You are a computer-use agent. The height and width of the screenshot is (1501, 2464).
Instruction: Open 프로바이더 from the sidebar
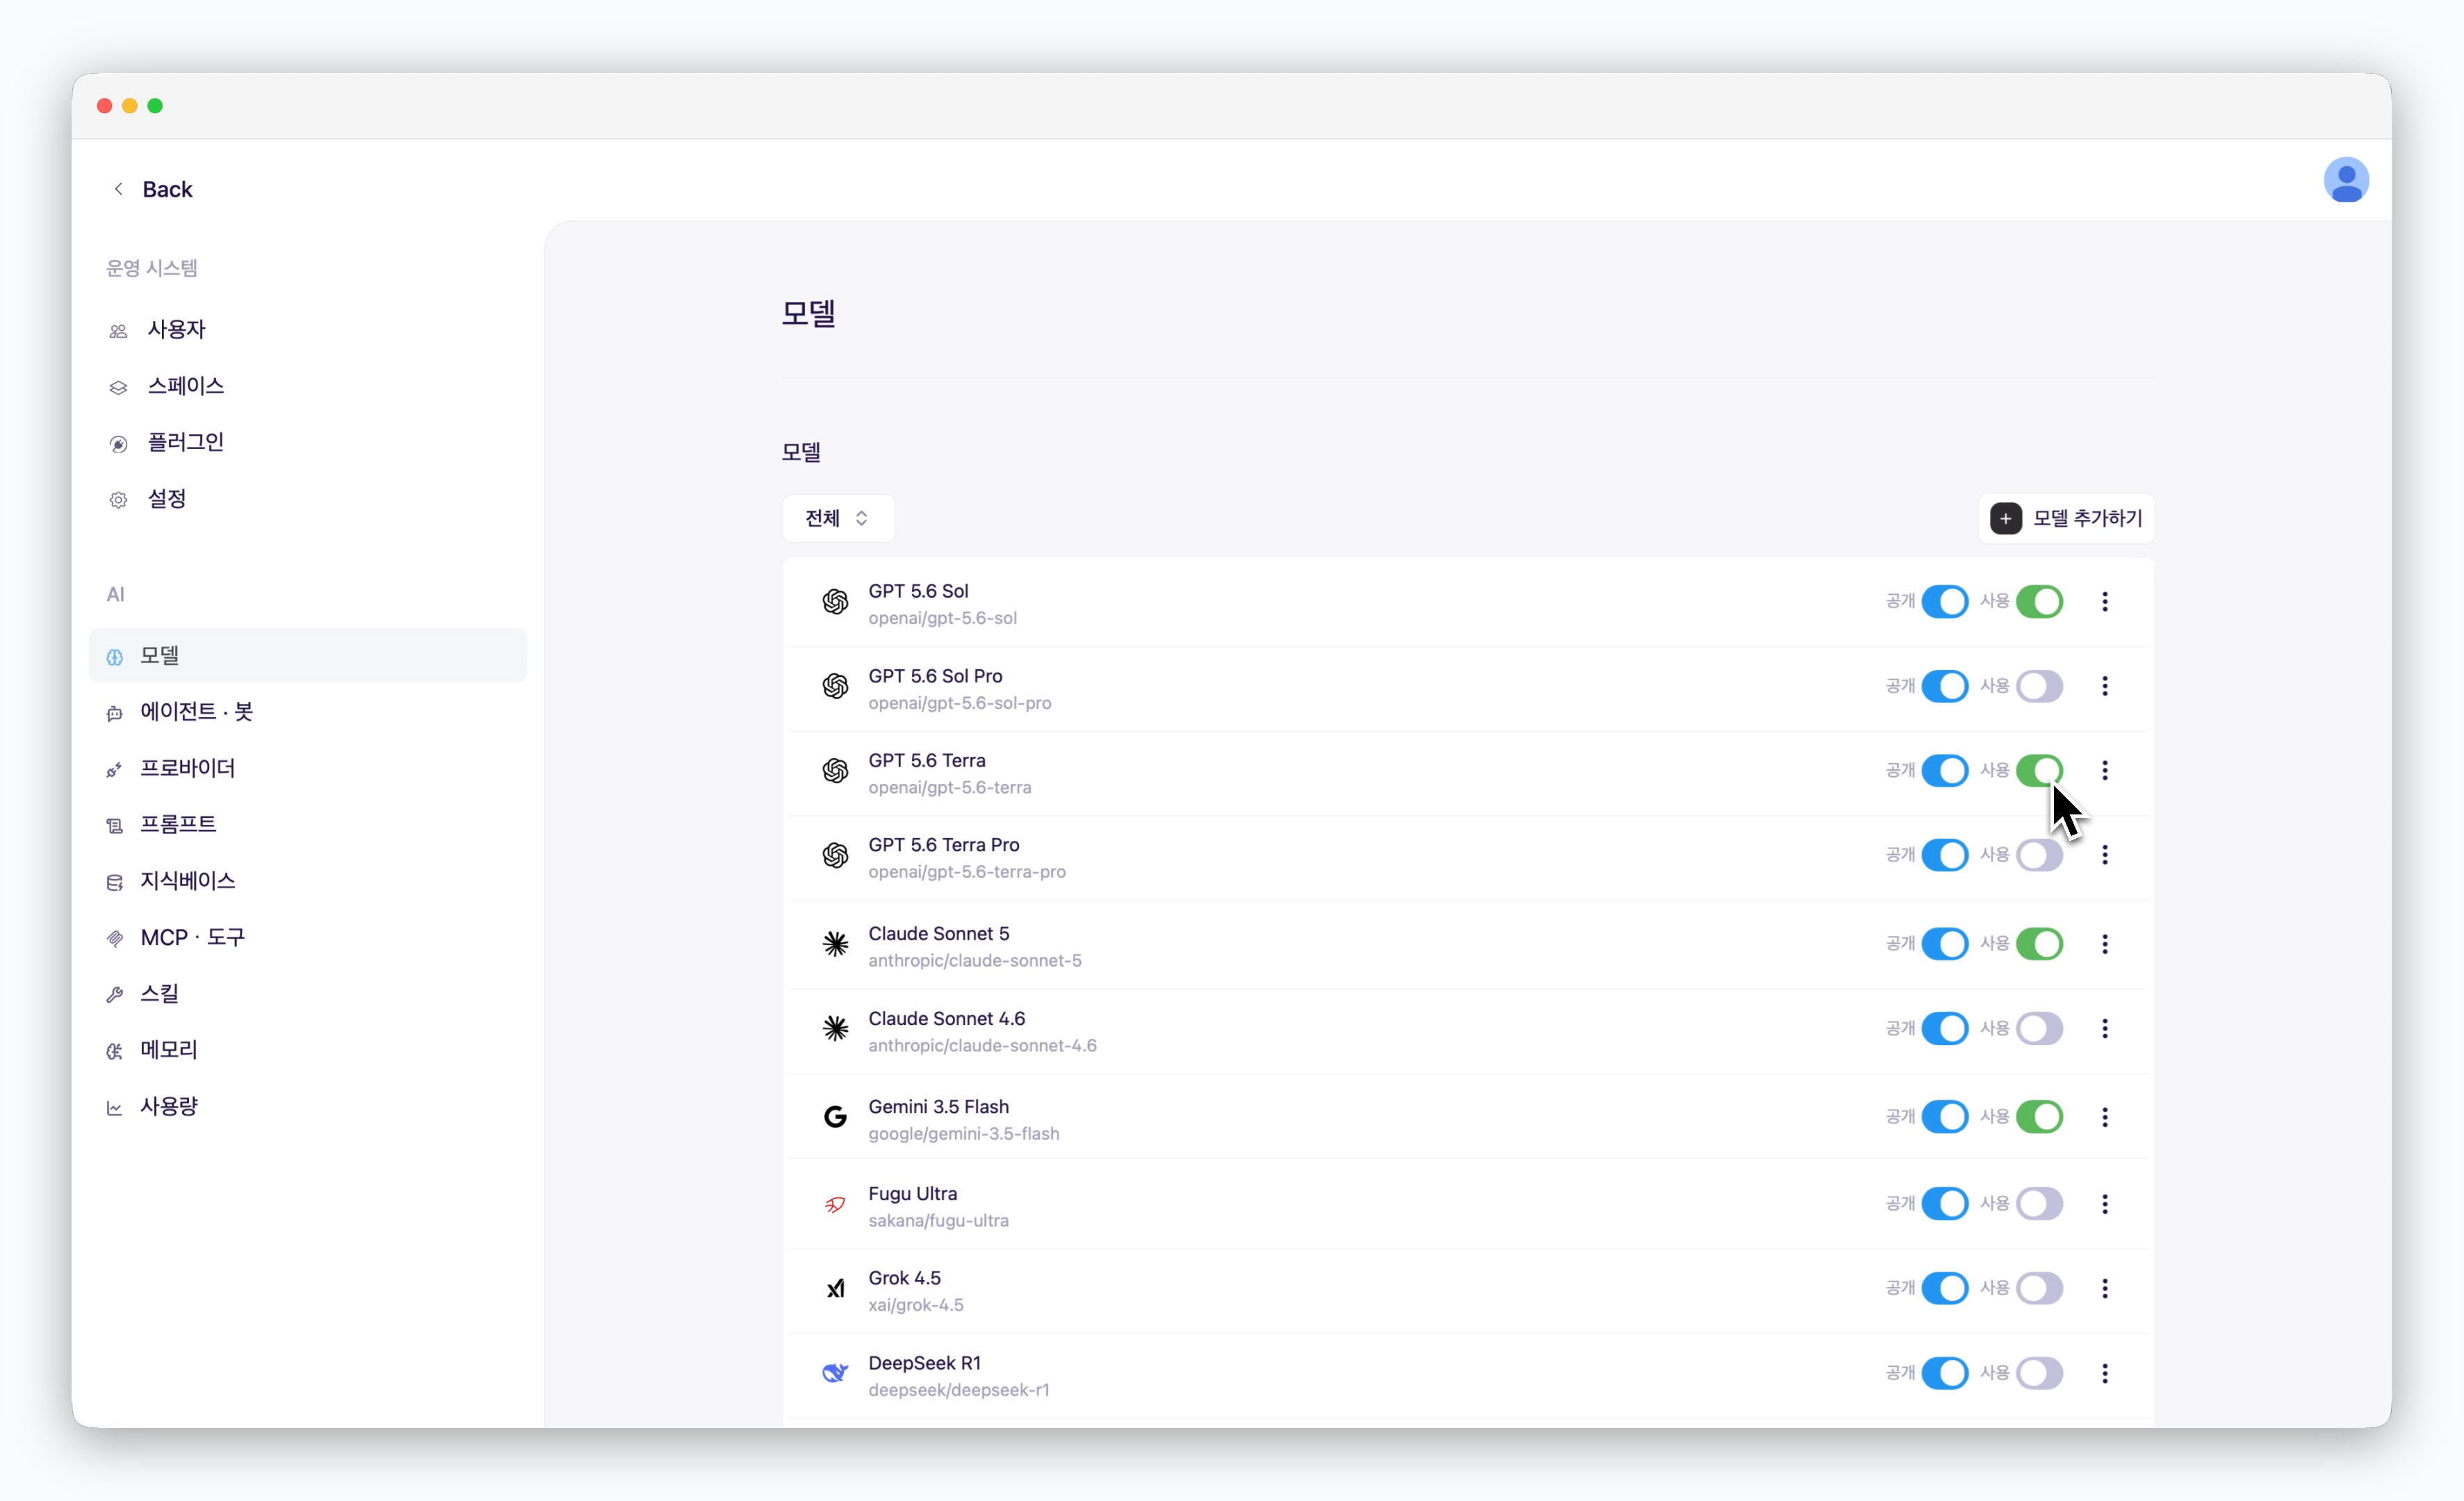(308, 768)
